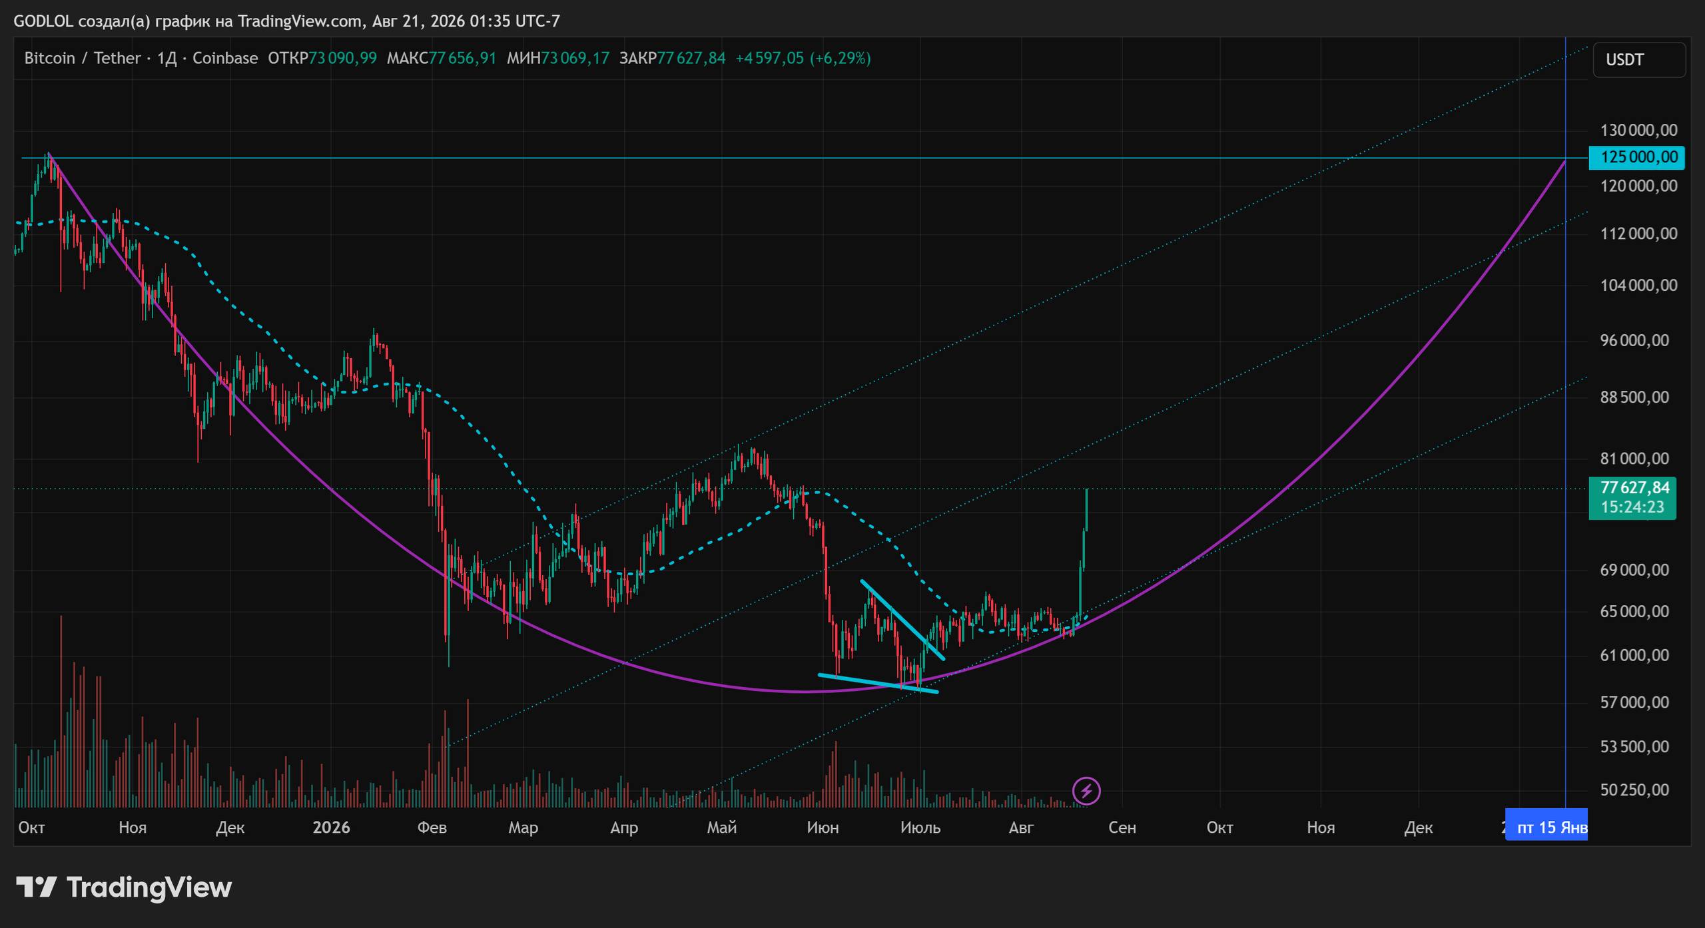Click the purple lightning bolt icon
The image size is (1705, 928).
point(1086,791)
